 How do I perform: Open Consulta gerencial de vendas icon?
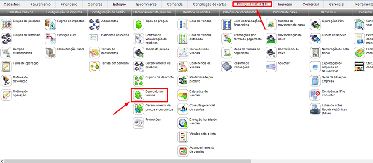pos(183,109)
